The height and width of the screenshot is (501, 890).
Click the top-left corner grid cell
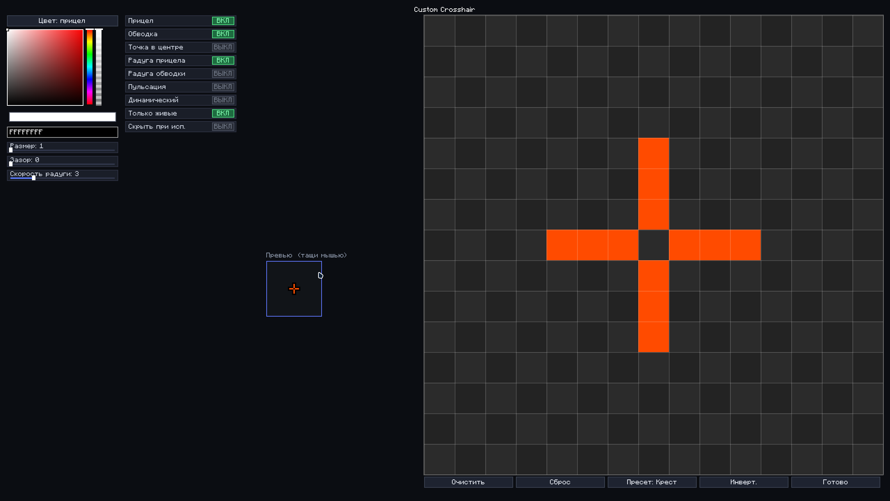click(x=439, y=31)
